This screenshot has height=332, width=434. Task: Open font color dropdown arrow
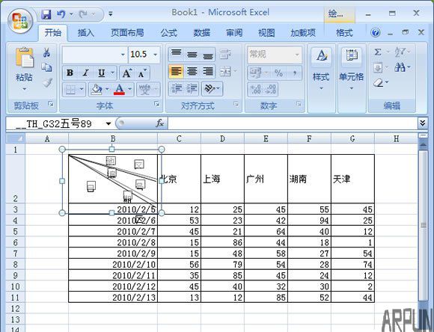tap(129, 89)
